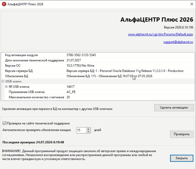The image size is (196, 169).
Task: Click the red АльфаЦЕНТР app icon in title bar
Action: tap(4, 4)
